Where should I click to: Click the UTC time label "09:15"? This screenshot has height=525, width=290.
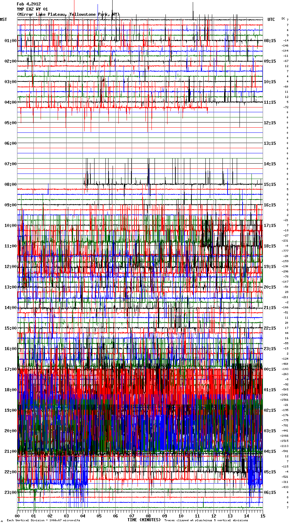pyautogui.click(x=270, y=61)
